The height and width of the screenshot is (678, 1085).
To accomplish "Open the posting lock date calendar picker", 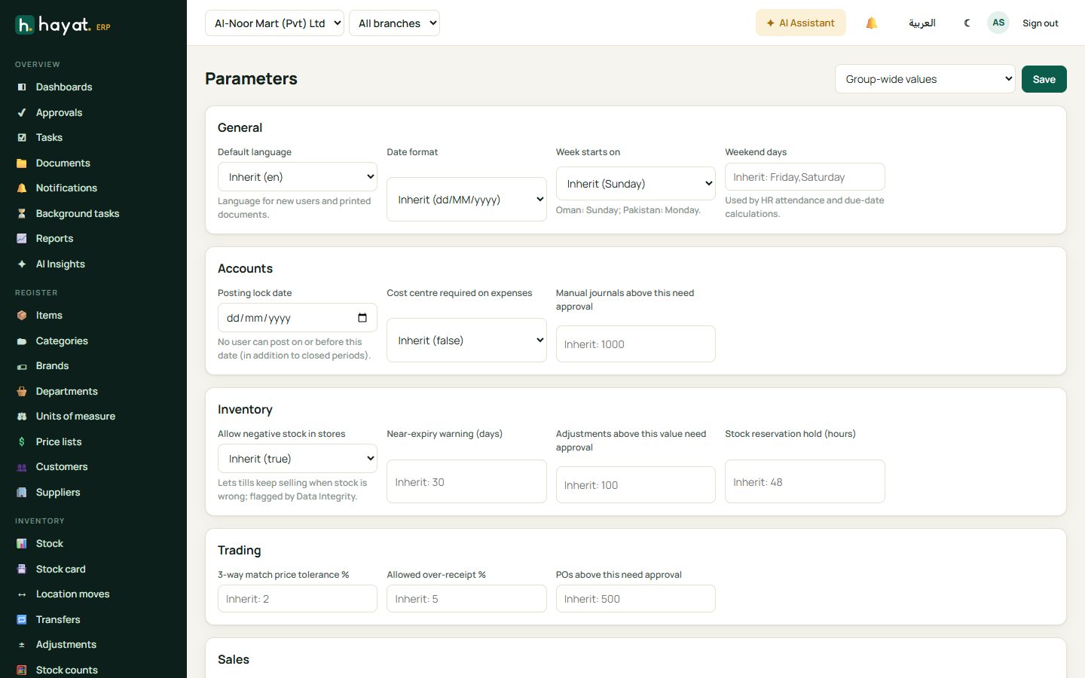I will (x=362, y=318).
